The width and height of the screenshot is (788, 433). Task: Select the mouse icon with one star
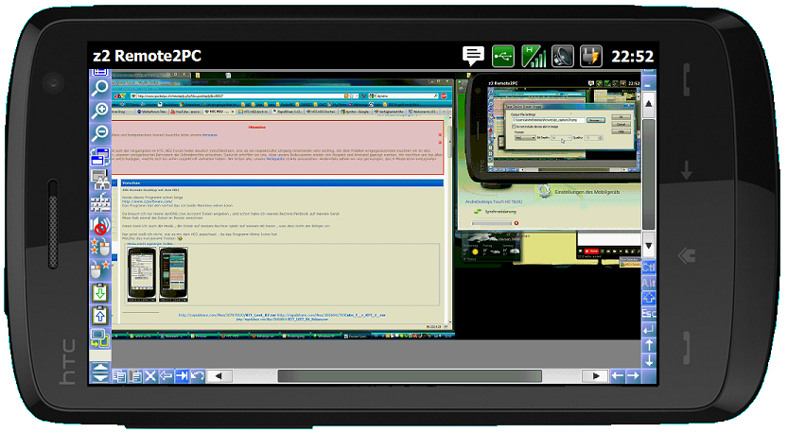tap(99, 270)
